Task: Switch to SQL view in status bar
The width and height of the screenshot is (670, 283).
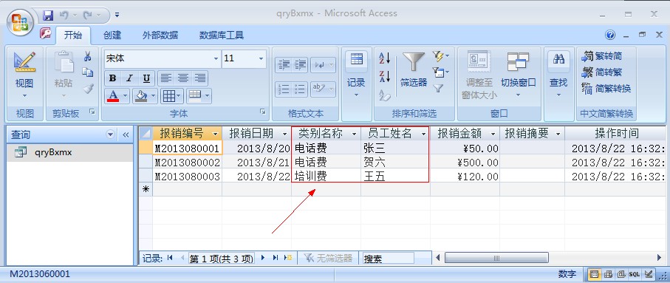Action: (x=634, y=274)
